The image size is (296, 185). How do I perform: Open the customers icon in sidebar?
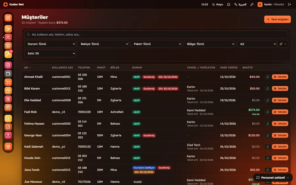pos(8,37)
